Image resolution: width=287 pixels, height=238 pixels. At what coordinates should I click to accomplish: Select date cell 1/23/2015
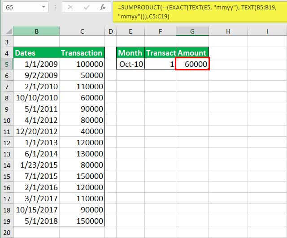pos(36,165)
